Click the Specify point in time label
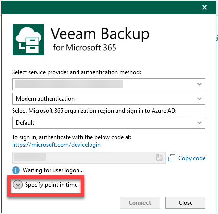The image size is (218, 214). (51, 185)
